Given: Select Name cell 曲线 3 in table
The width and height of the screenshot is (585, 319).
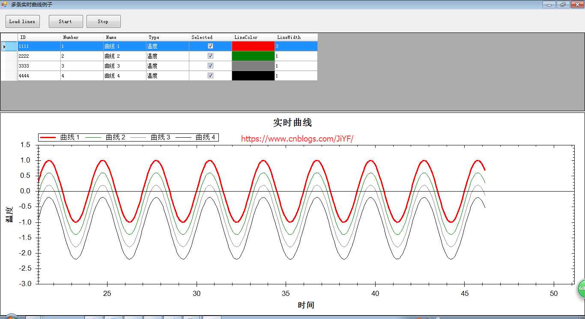Looking at the screenshot, I should click(125, 66).
